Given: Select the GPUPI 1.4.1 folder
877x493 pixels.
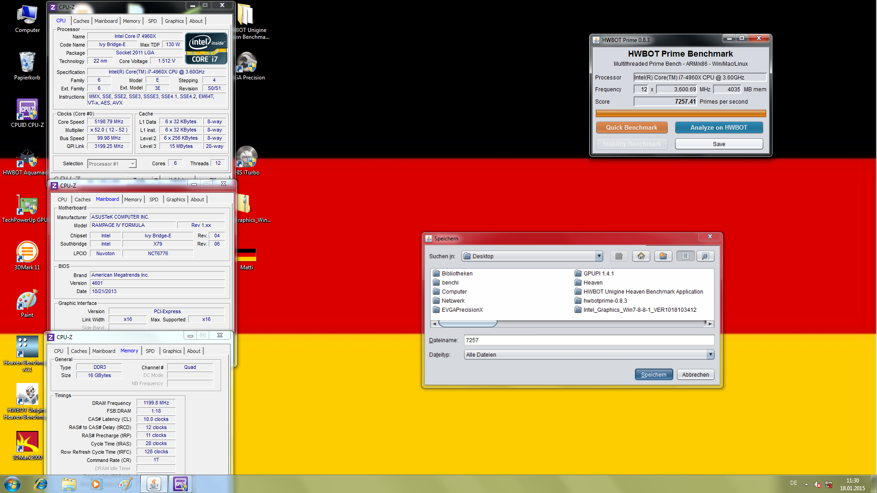Looking at the screenshot, I should tap(594, 273).
